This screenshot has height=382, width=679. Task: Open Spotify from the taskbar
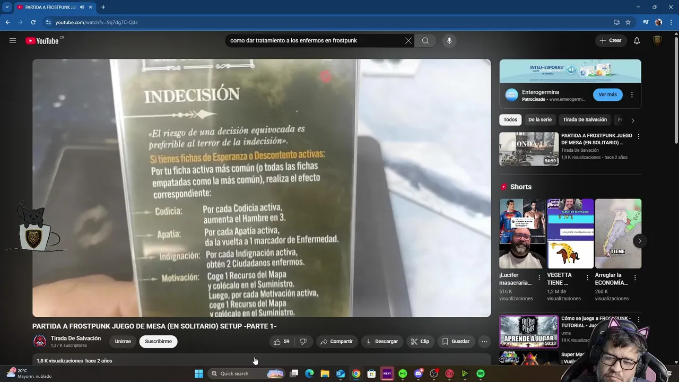pos(481,374)
